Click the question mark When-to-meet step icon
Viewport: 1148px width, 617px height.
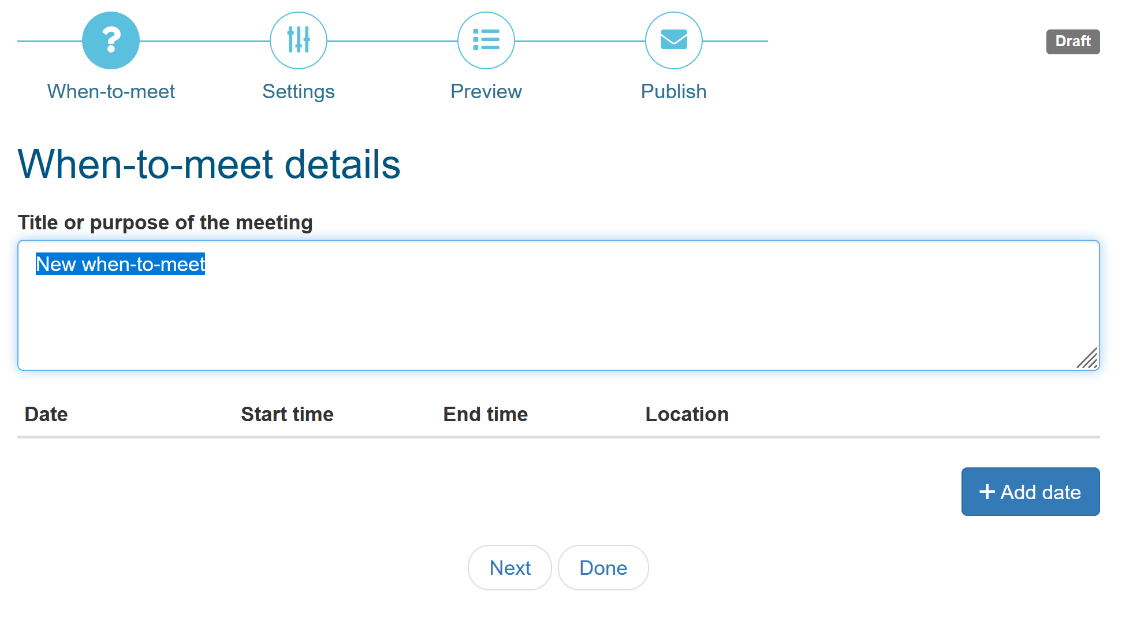111,40
